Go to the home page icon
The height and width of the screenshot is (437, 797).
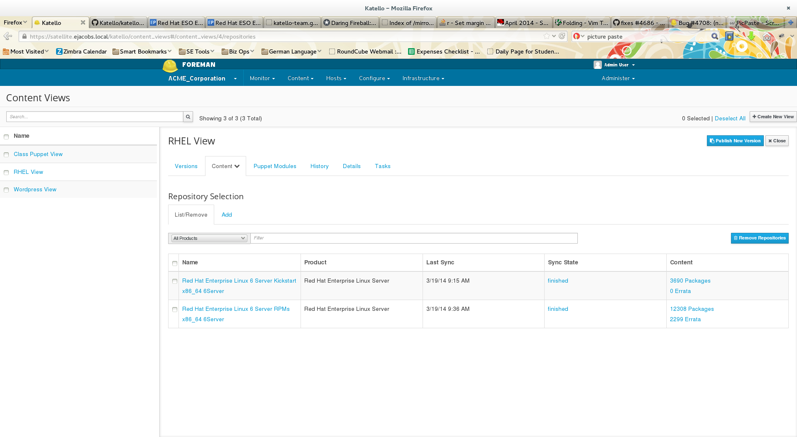(x=767, y=37)
